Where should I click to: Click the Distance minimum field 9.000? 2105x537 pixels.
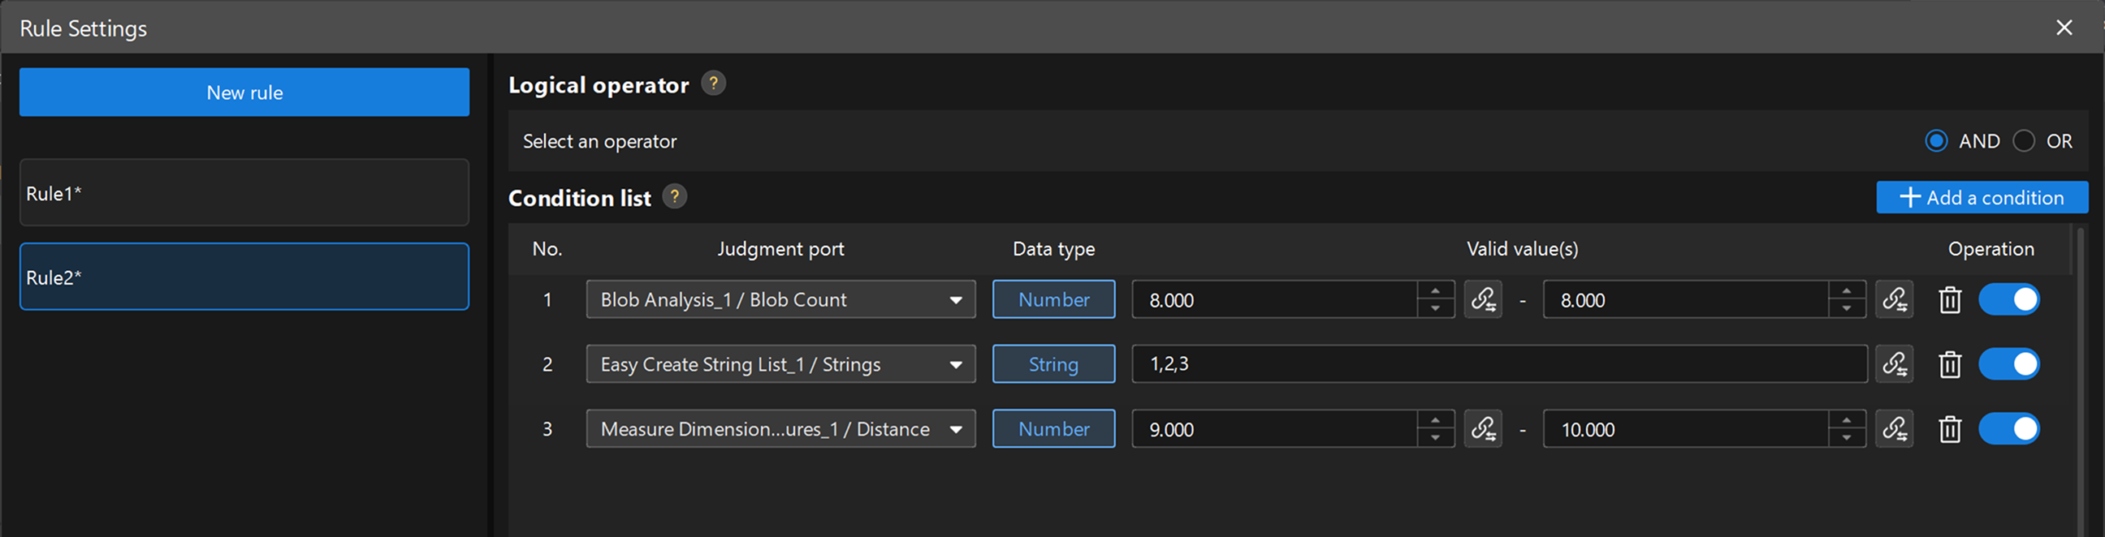pyautogui.click(x=1275, y=428)
